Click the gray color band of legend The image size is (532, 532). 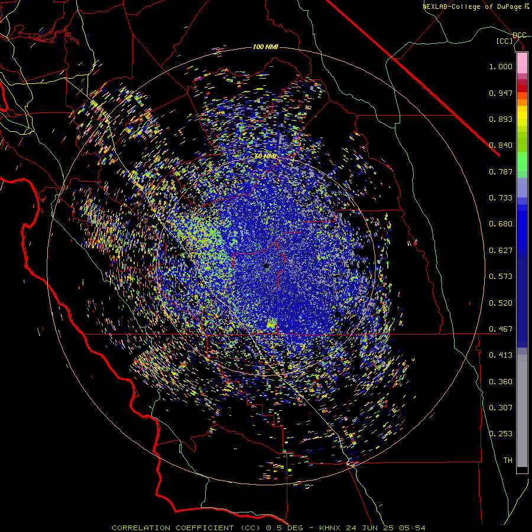coord(522,411)
